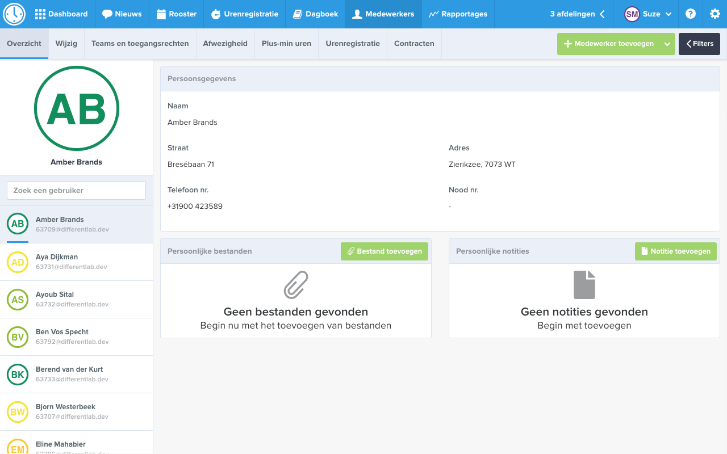
Task: Focus the Zoek een gebruiker search field
Action: click(76, 191)
